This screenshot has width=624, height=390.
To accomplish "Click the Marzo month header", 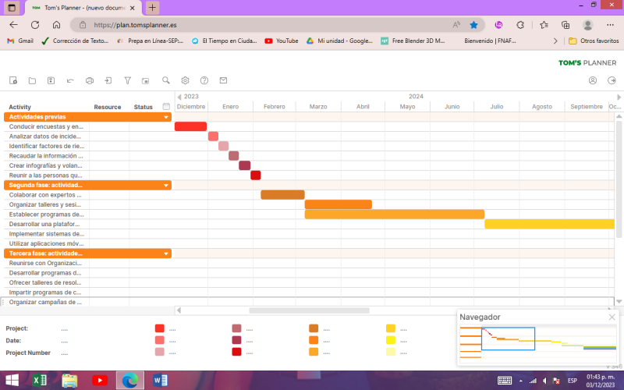I will coord(318,107).
